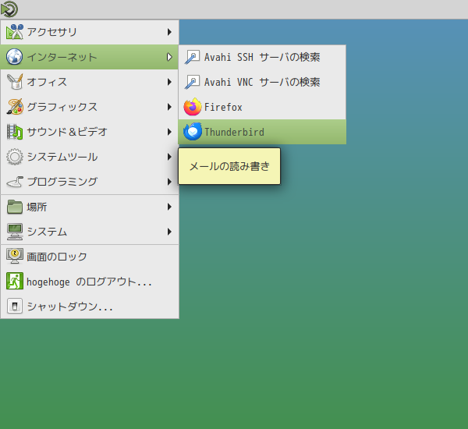The height and width of the screenshot is (429, 468).
Task: Click the Firefox fox icon
Action: (192, 107)
